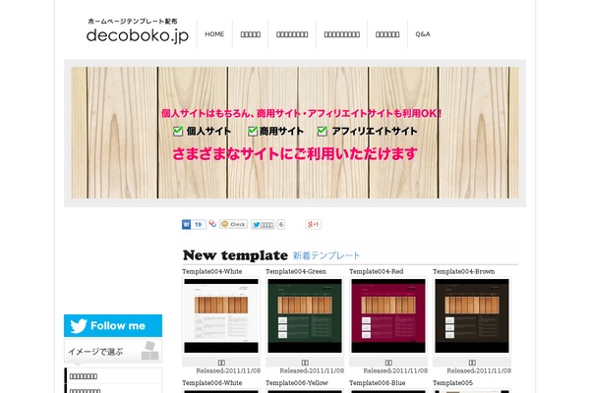Open the decoboko.jp site logo
The width and height of the screenshot is (590, 393).
138,31
